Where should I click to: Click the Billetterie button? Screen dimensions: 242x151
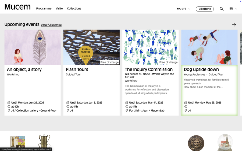pyautogui.click(x=205, y=9)
